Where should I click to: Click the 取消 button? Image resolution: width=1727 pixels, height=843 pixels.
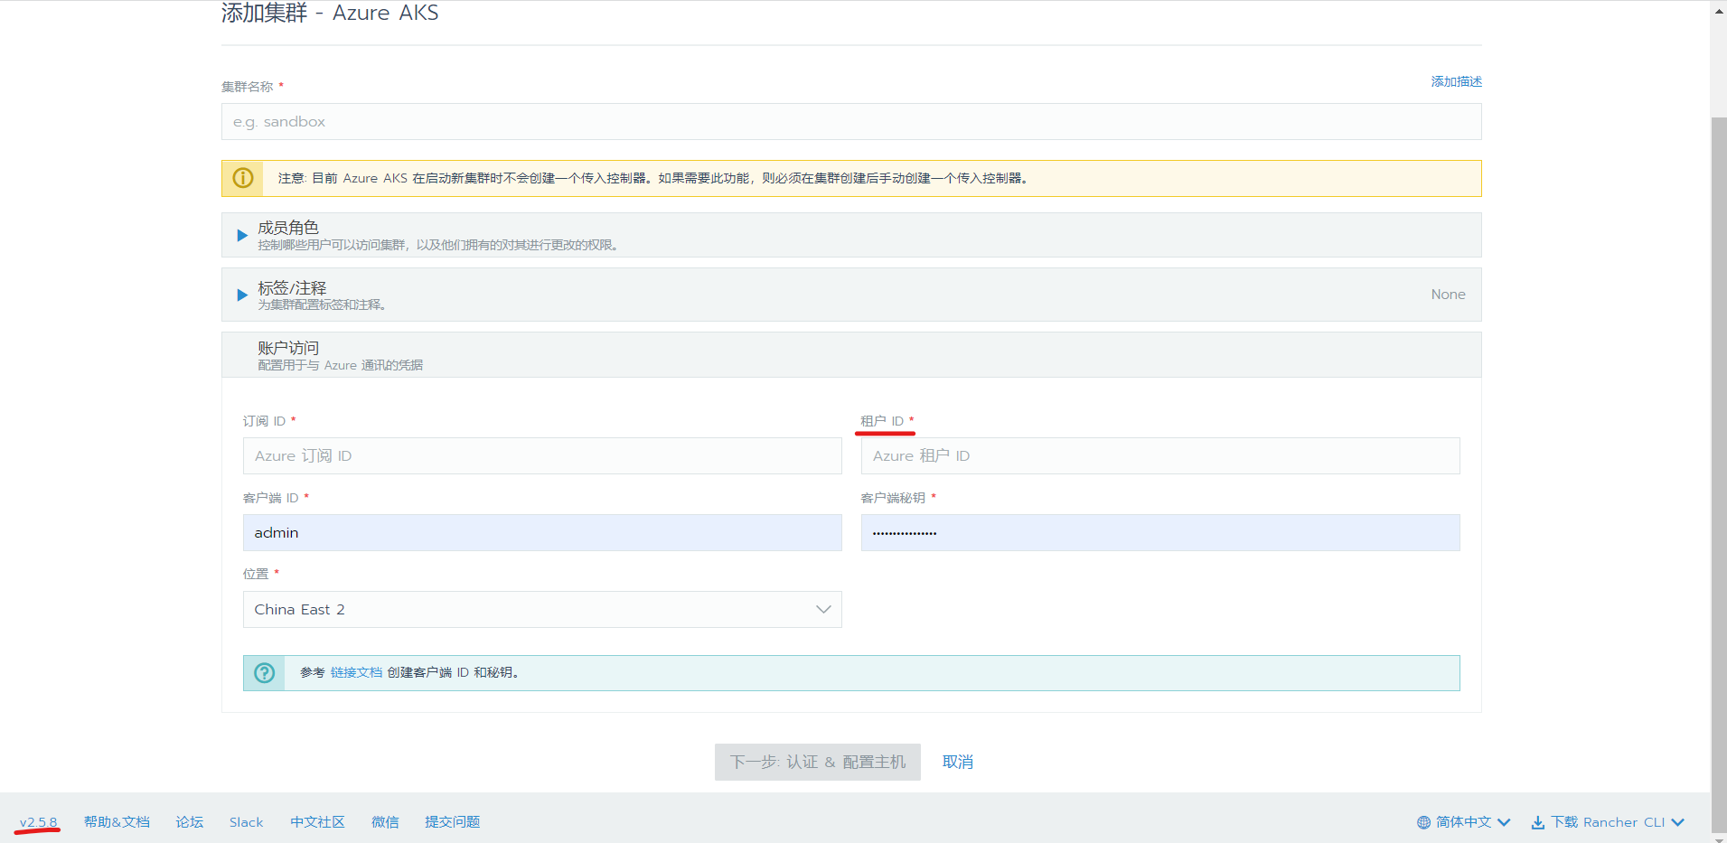[x=958, y=762]
